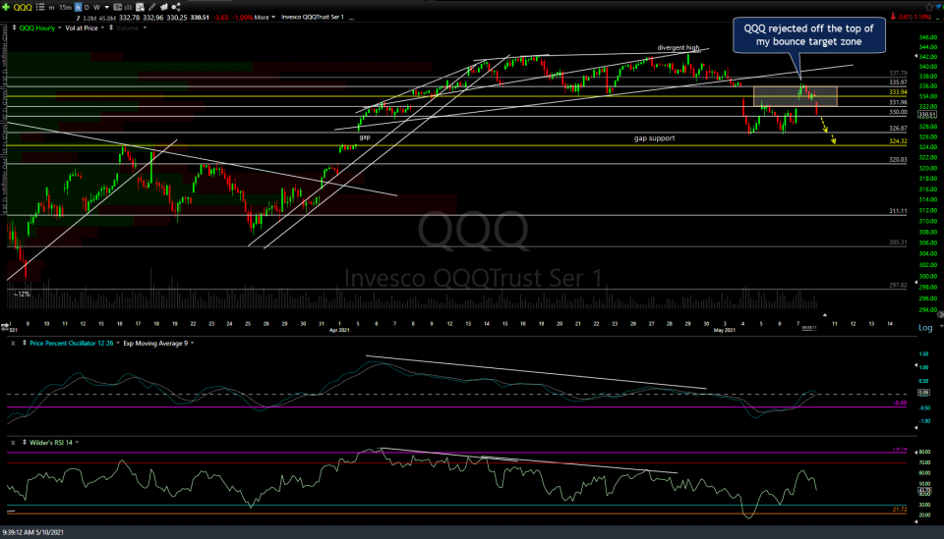The height and width of the screenshot is (539, 944).
Task: Click the -0.49 oscillator level label
Action: click(x=900, y=404)
